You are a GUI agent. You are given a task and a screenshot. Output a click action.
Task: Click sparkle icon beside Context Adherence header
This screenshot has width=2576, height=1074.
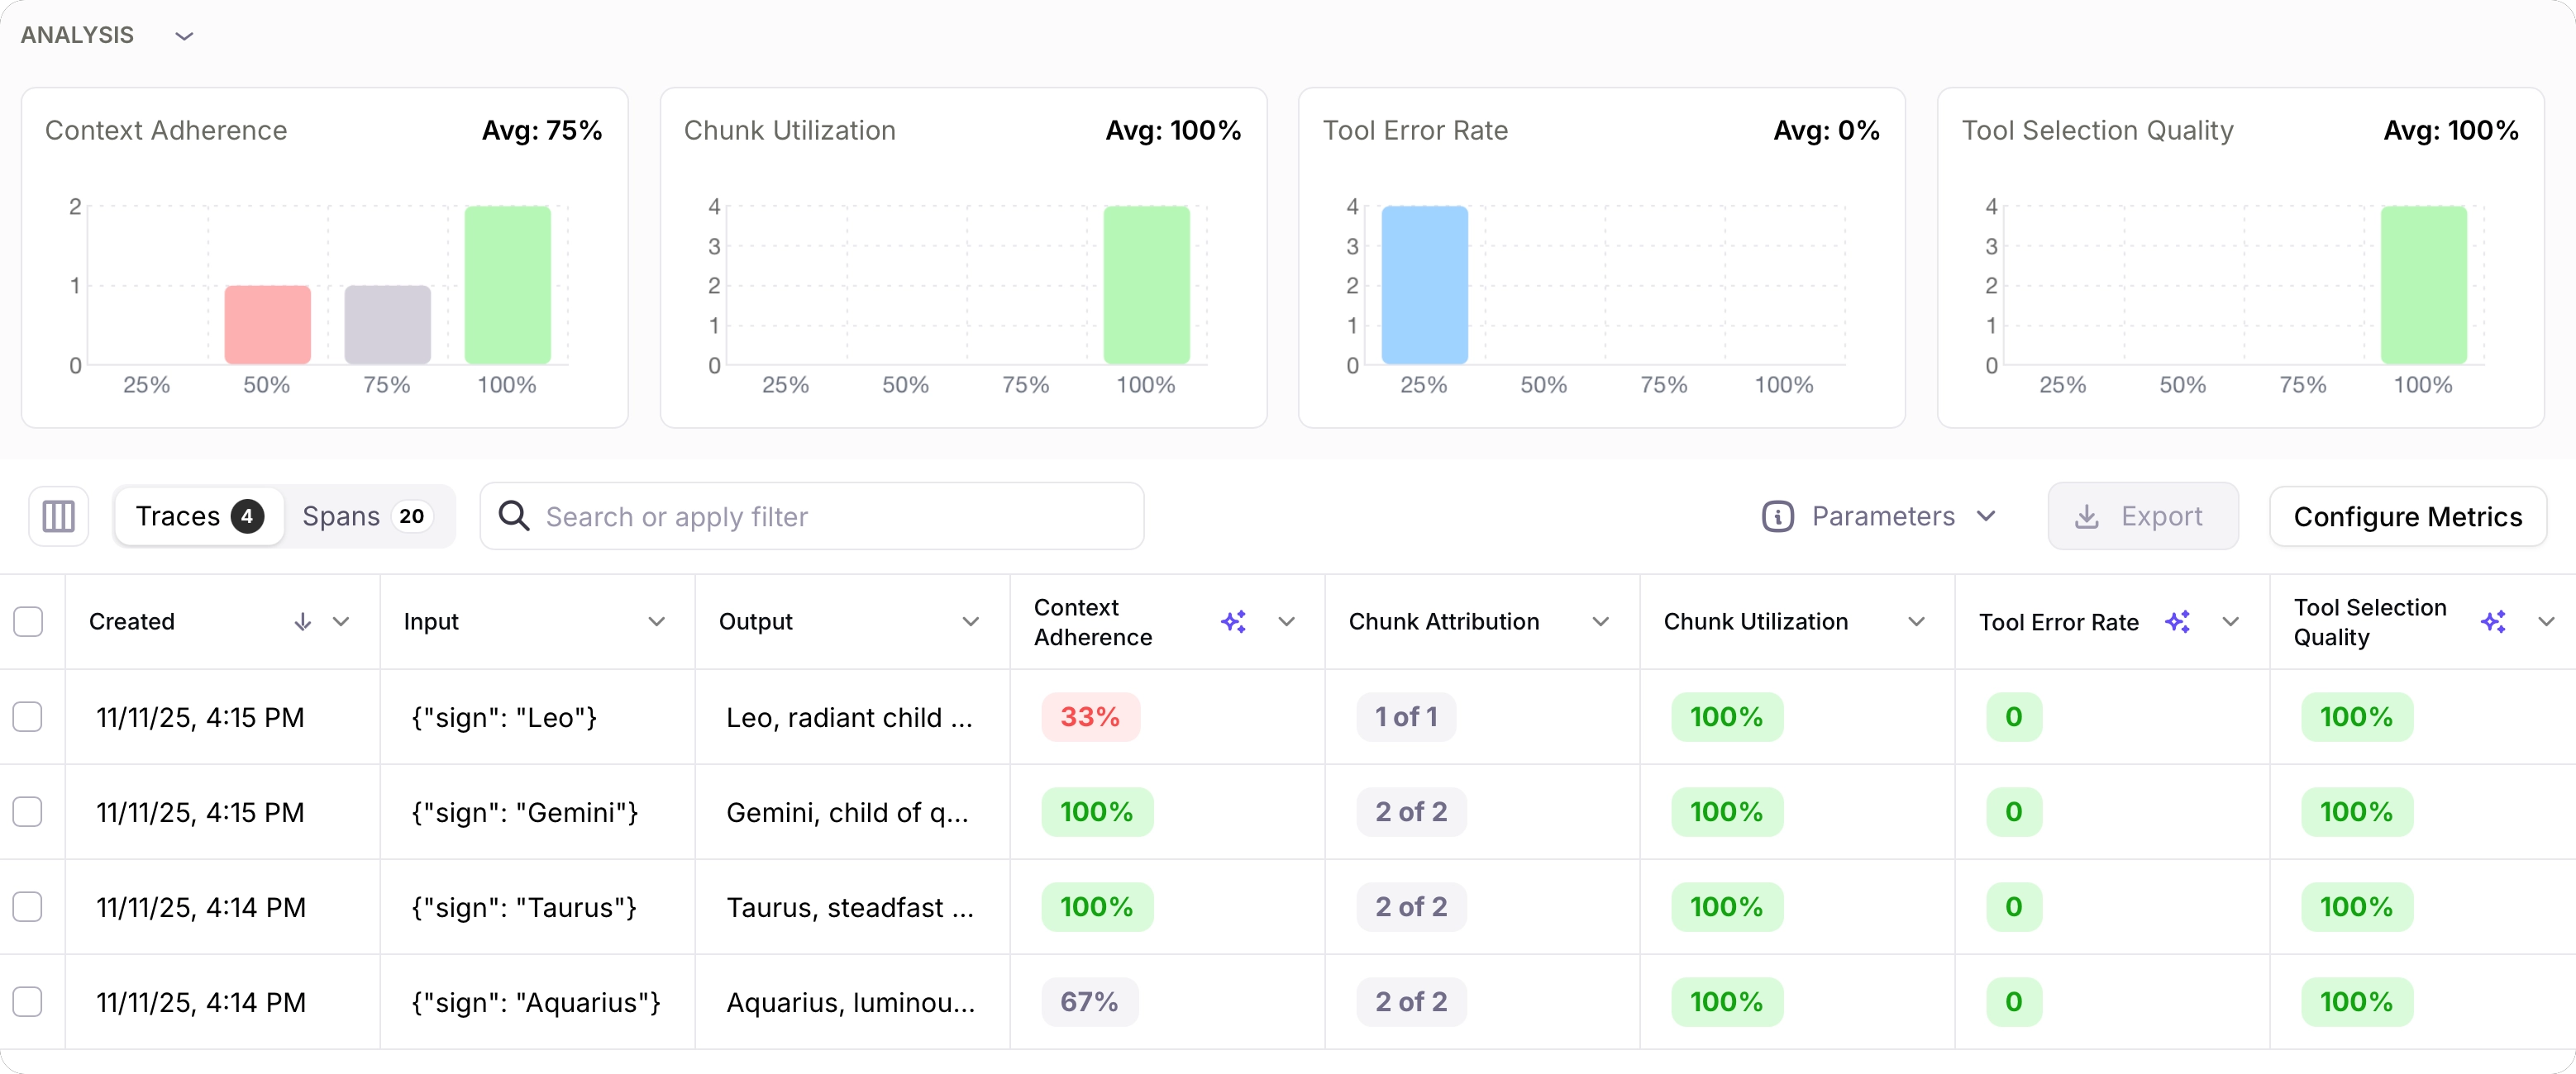pos(1233,621)
